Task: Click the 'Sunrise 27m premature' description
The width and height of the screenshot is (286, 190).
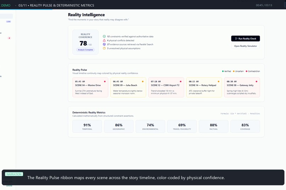Action: [x=88, y=92]
